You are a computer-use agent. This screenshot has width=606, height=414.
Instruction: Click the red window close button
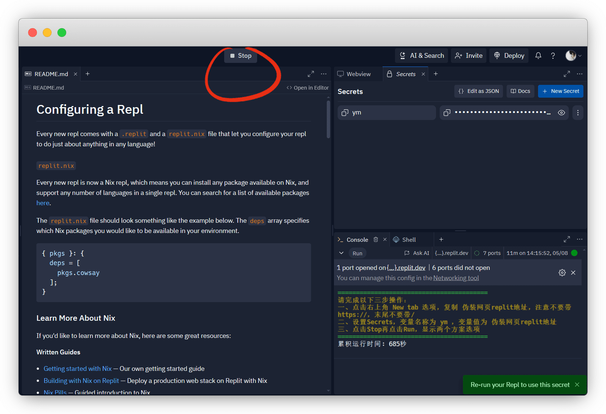click(33, 33)
